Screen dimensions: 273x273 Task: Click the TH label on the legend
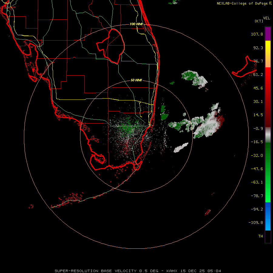coord(261,236)
